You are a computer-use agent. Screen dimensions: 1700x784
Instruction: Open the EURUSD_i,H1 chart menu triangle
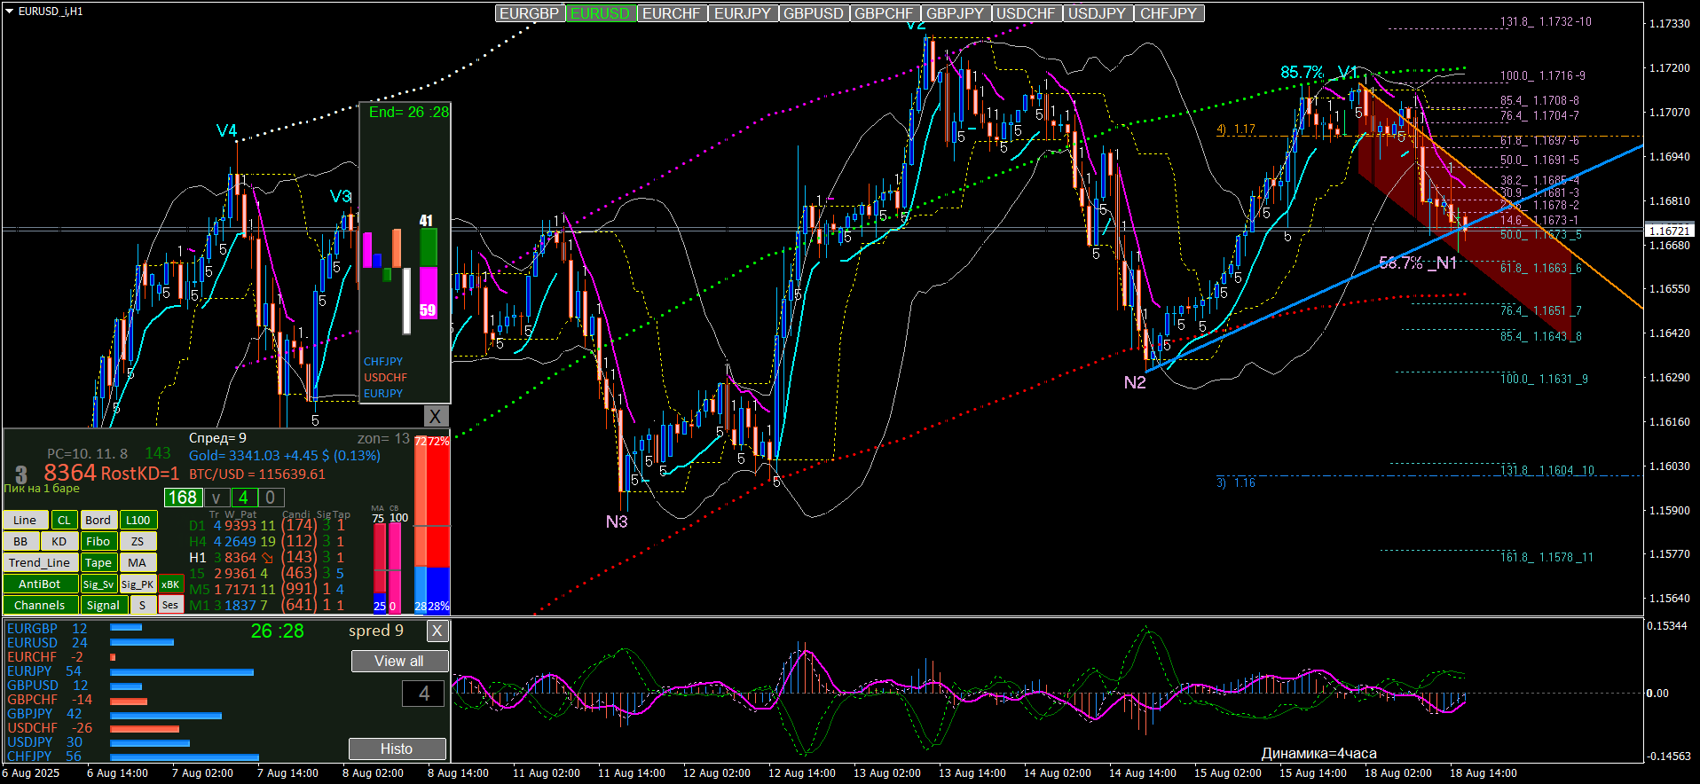click(10, 12)
